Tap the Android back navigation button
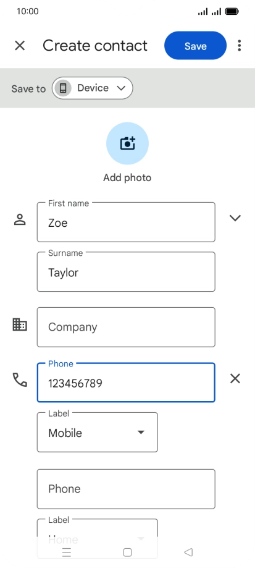The width and height of the screenshot is (255, 568). 188,552
